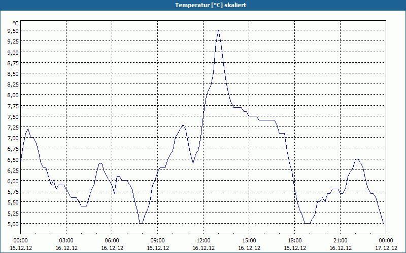Click the 03:00 time label
Screen dimensions: 406x253
tap(66, 241)
